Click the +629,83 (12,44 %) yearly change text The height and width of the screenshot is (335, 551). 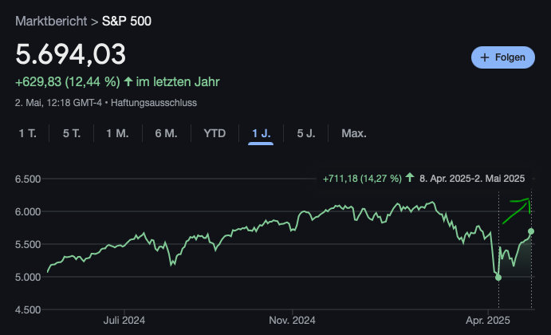(x=68, y=82)
